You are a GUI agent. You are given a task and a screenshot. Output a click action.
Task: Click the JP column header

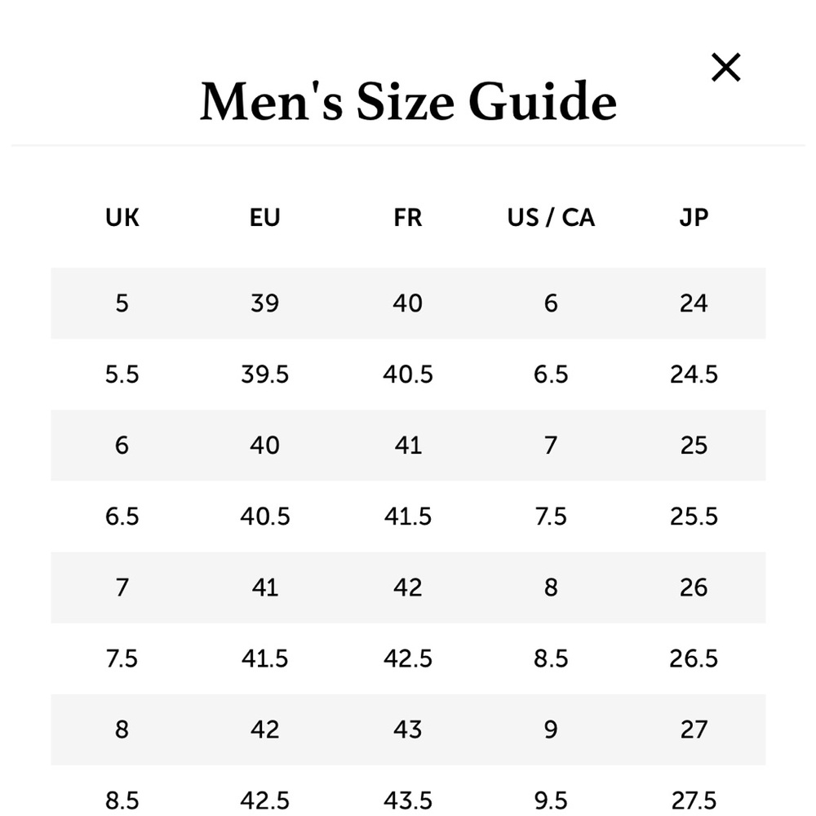(694, 218)
